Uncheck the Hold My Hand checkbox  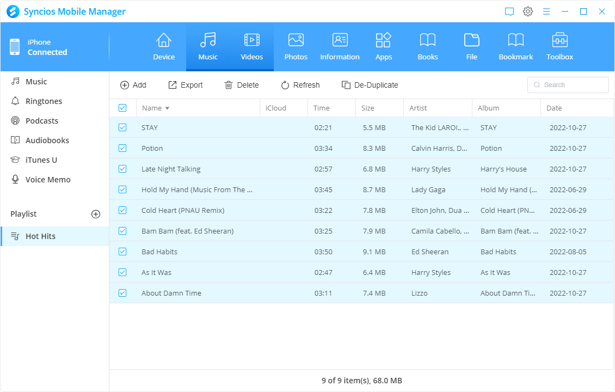[122, 189]
